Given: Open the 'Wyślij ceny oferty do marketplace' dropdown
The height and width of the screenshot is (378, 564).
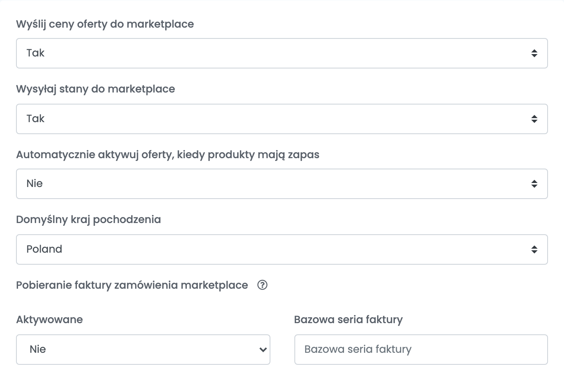Looking at the screenshot, I should (x=282, y=53).
